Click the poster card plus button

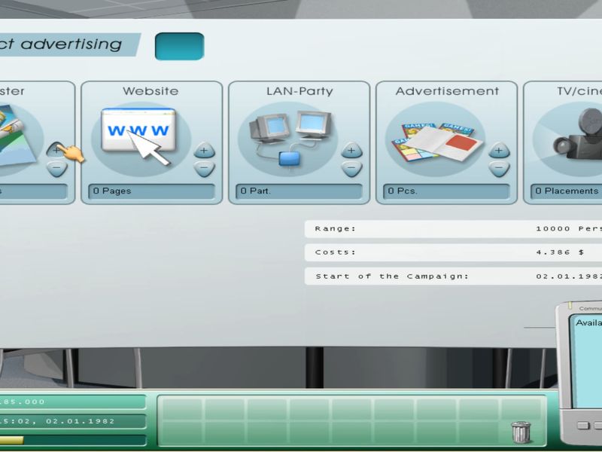(x=56, y=150)
